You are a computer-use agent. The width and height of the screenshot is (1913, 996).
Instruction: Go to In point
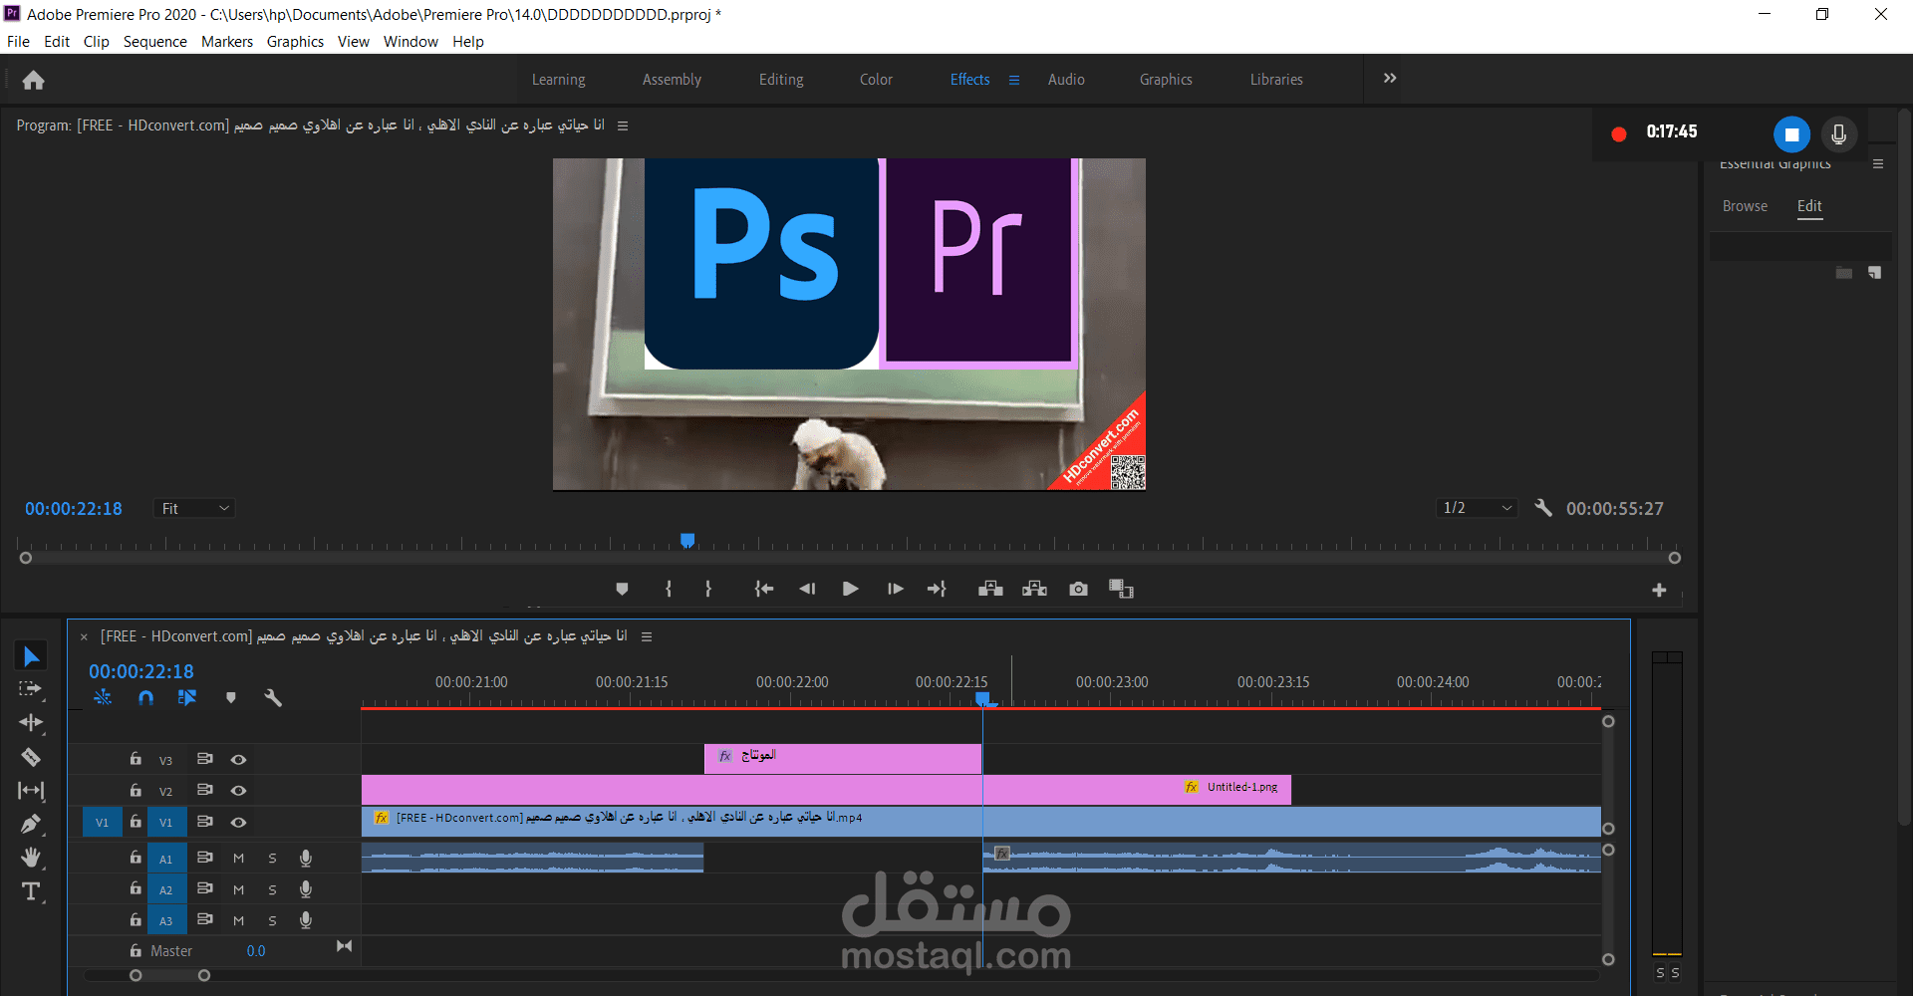764,589
